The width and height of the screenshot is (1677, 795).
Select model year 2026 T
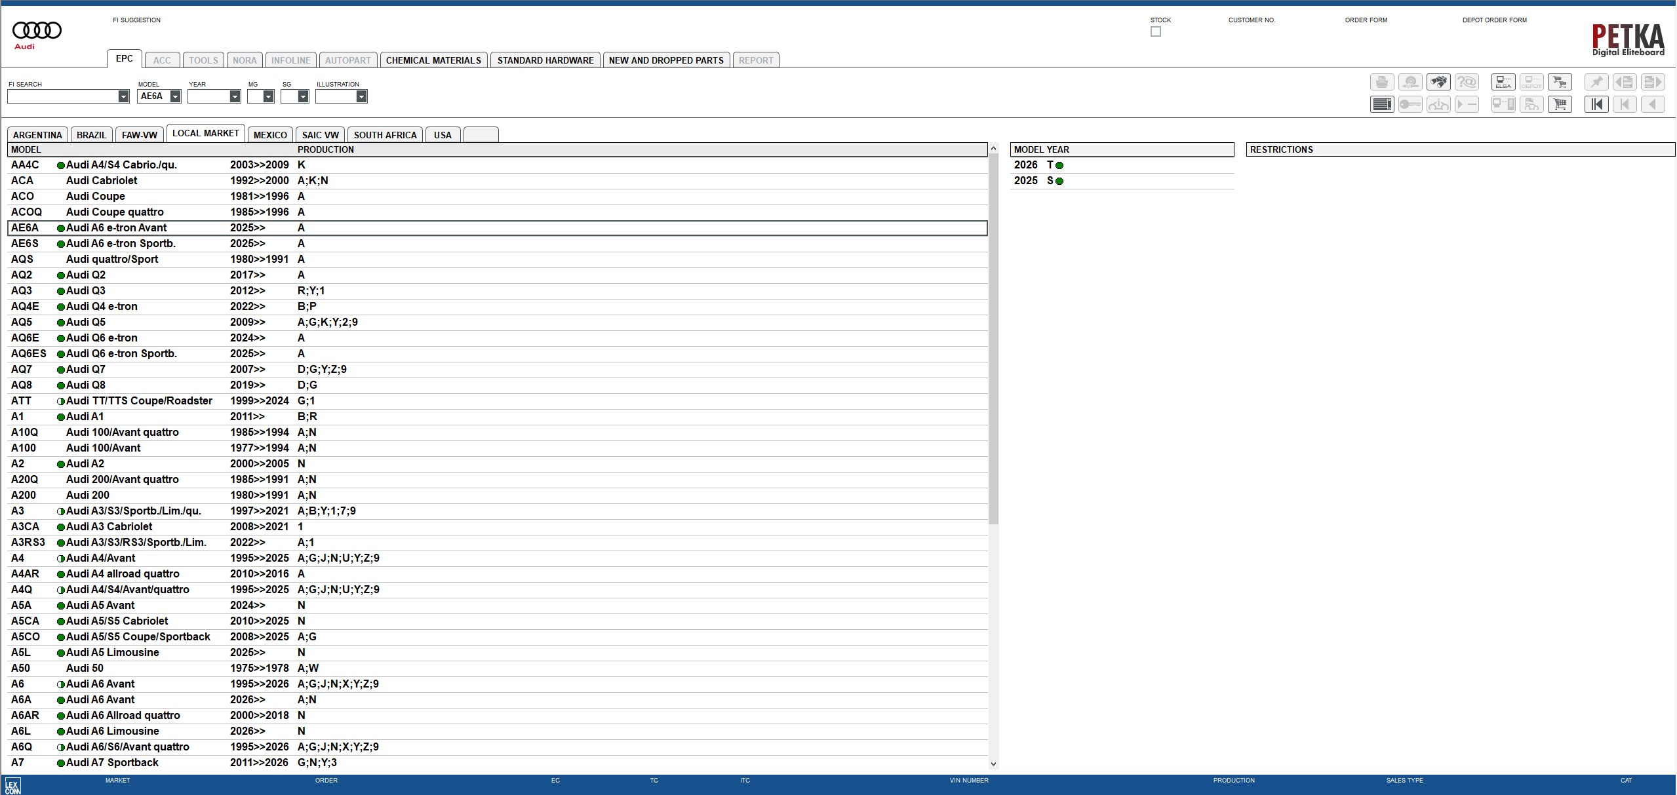coord(1122,165)
